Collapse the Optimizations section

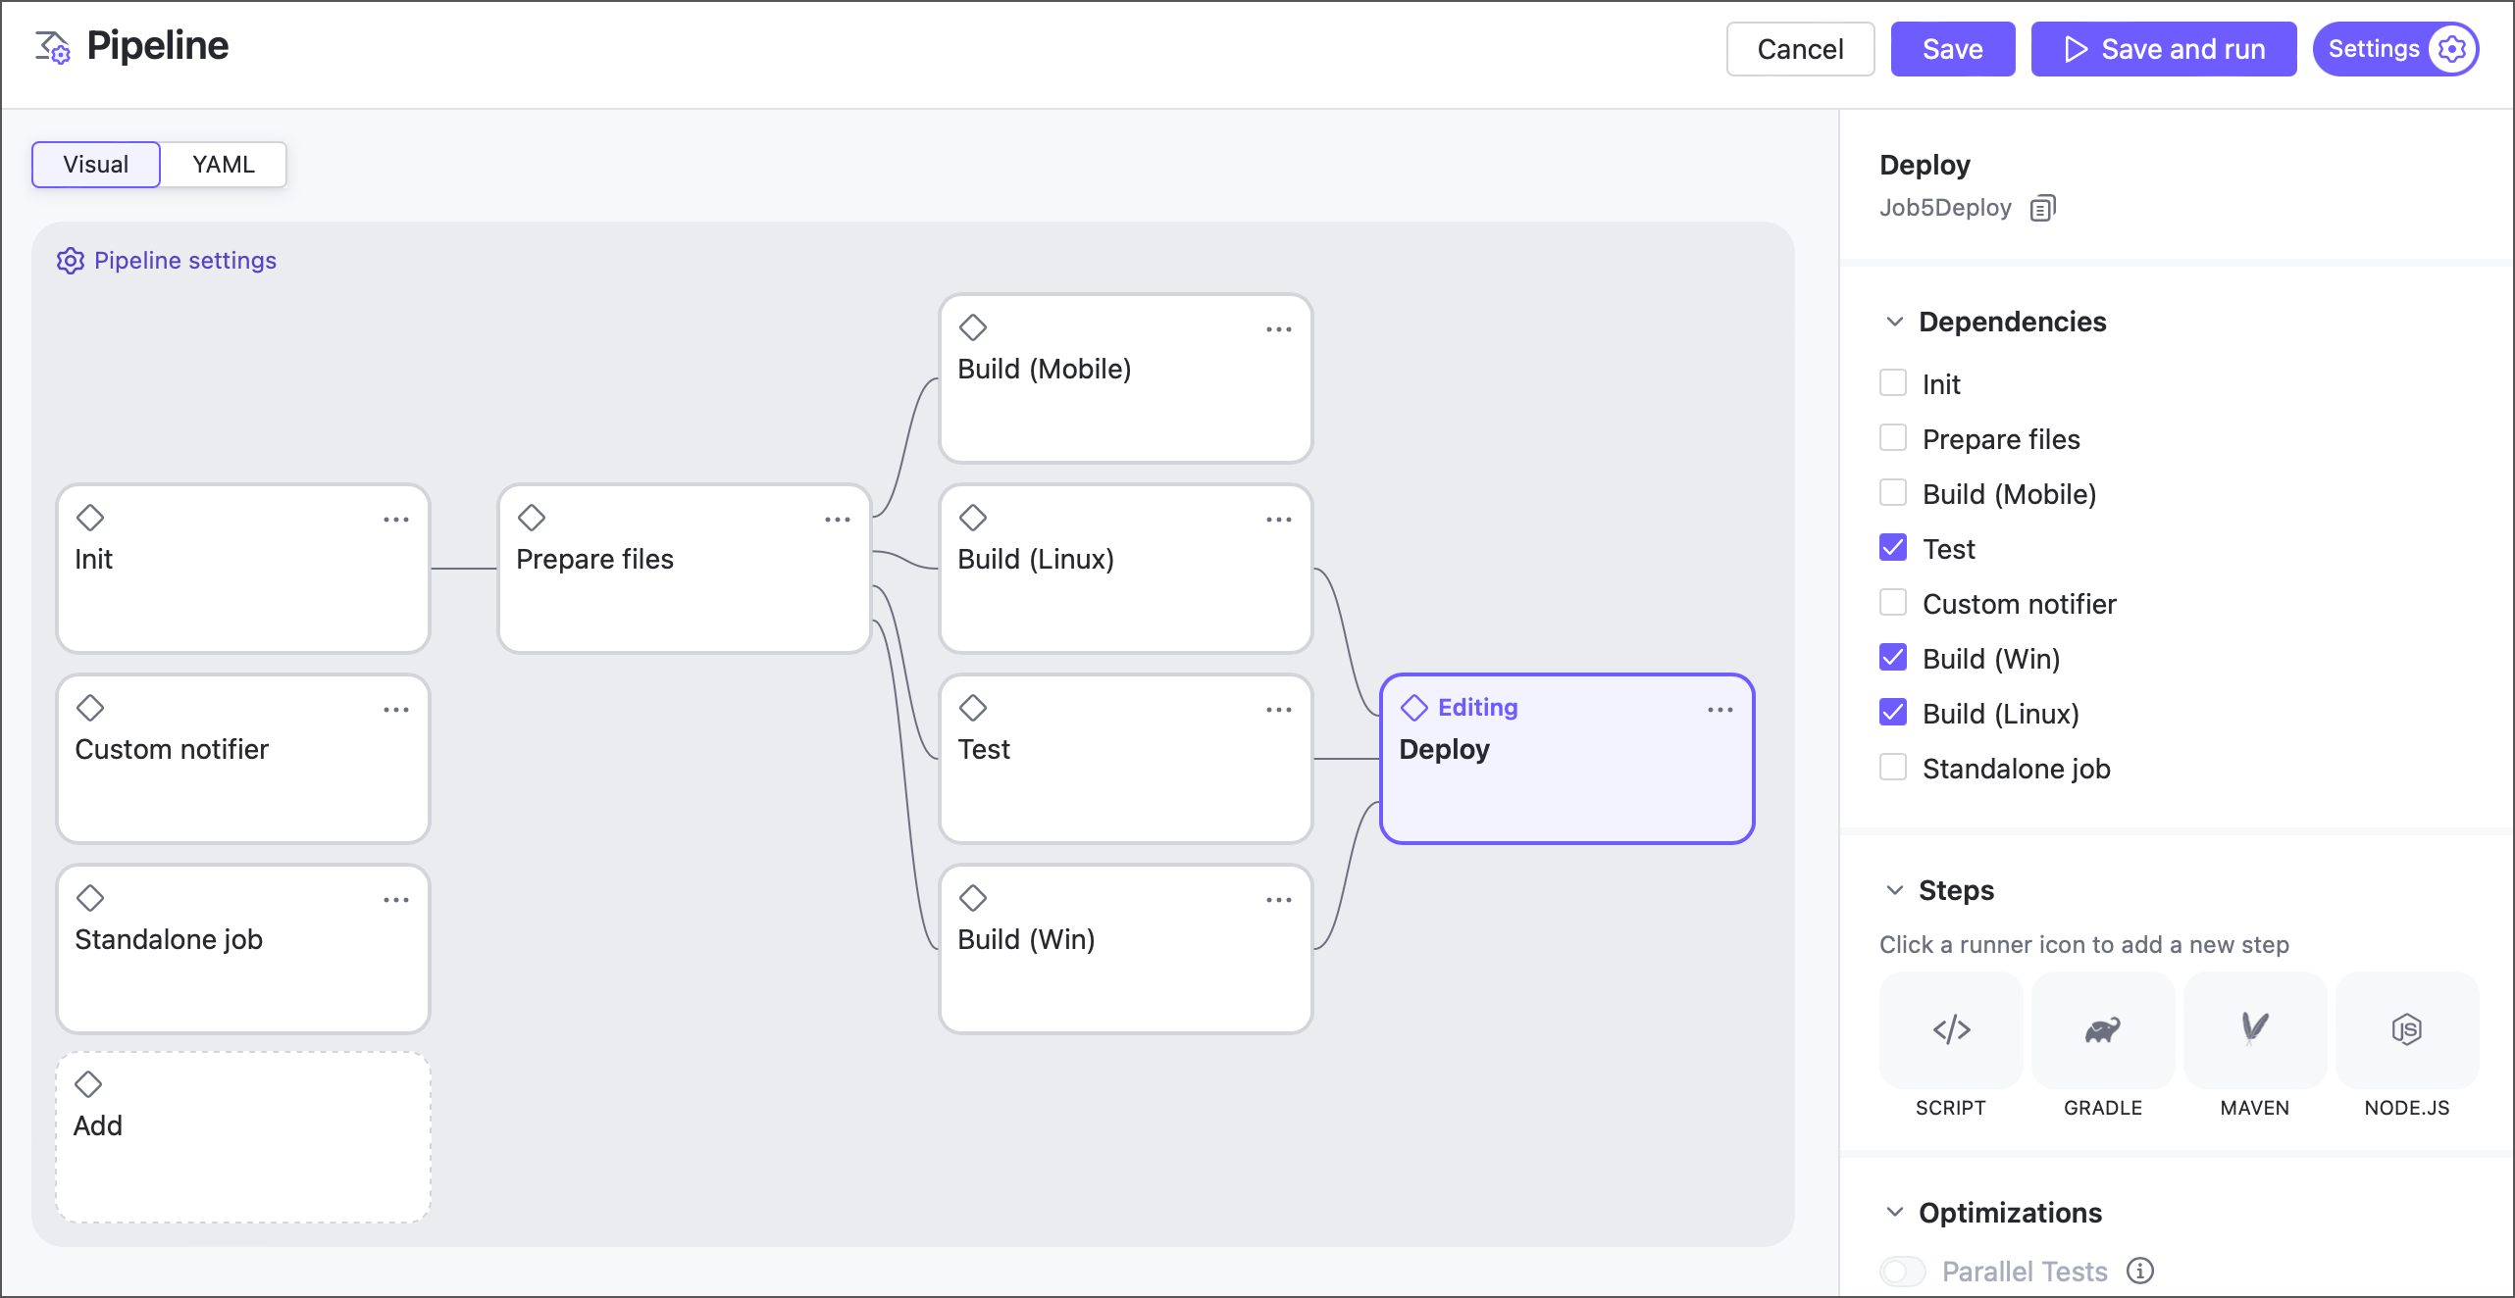pyautogui.click(x=1894, y=1213)
